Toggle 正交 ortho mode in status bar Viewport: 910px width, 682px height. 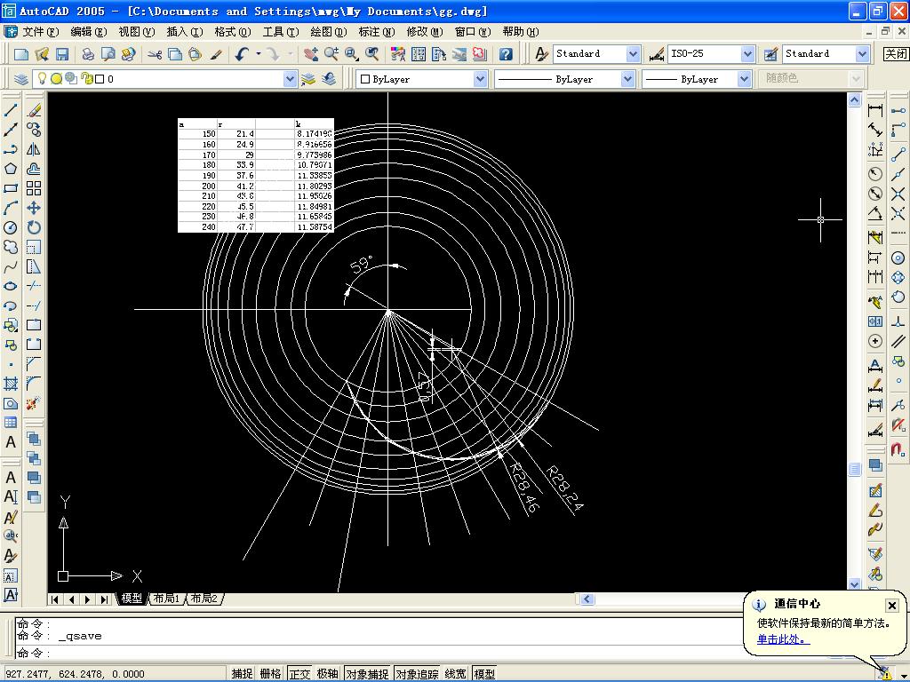299,674
